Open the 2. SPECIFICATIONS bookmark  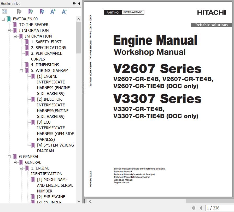pyautogui.click(x=49, y=48)
